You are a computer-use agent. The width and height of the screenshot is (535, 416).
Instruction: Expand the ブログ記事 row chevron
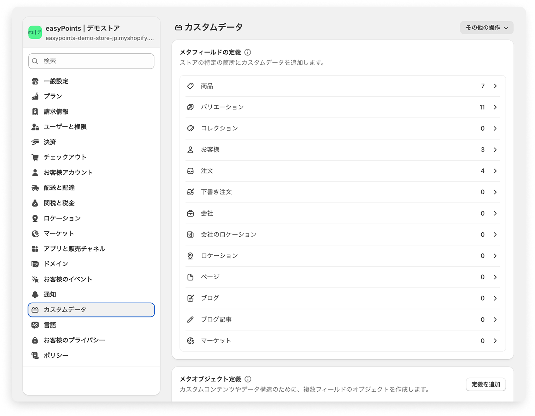495,320
